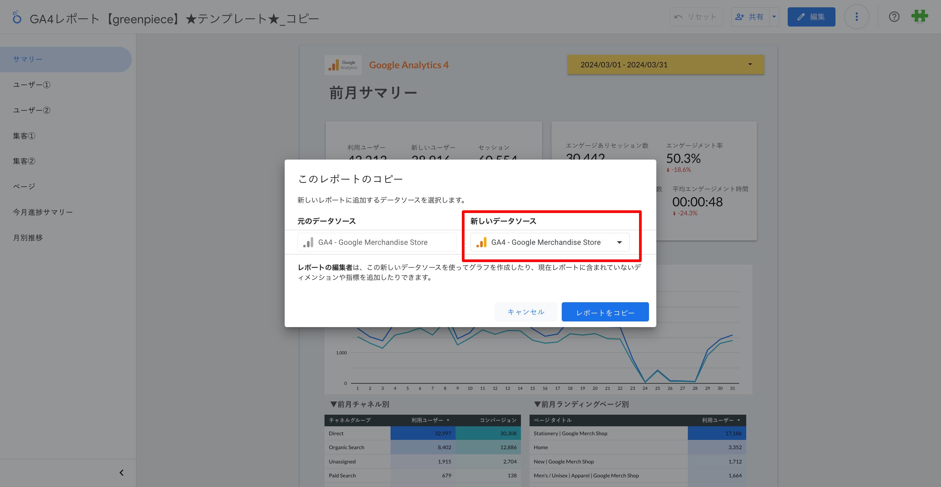Click the -24.3% change under engagement time

685,213
